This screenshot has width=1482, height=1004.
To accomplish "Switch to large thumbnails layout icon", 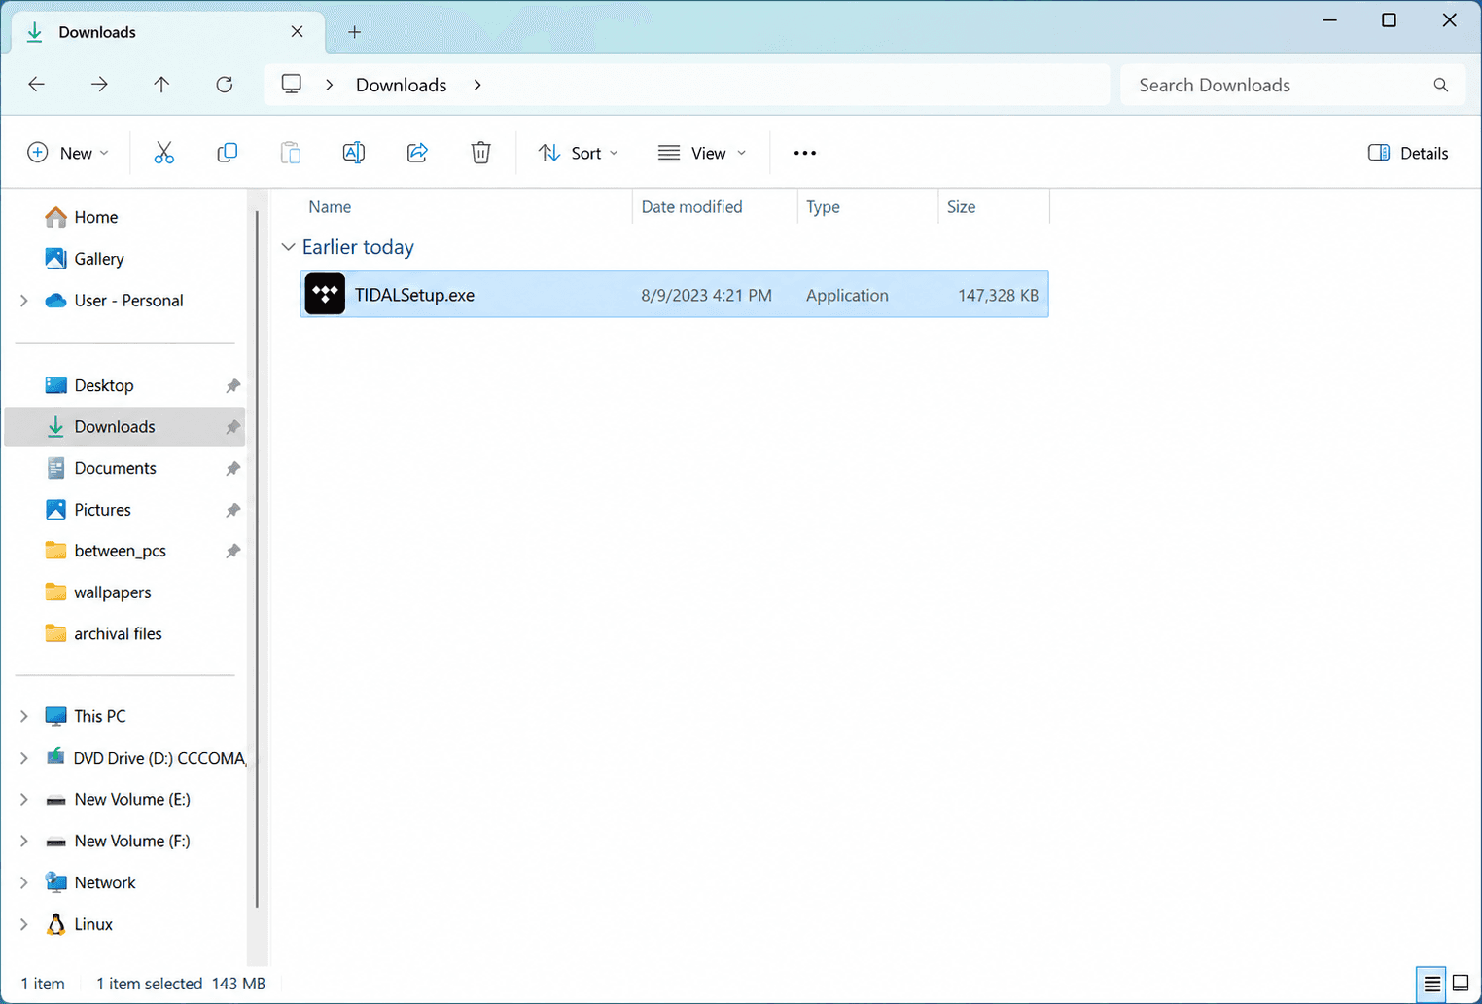I will (1461, 984).
